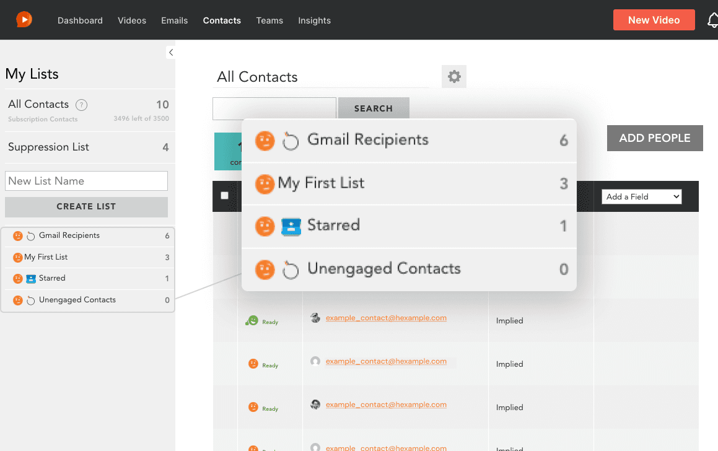Click 'Subscription Contacts' label
The width and height of the screenshot is (718, 451).
click(x=43, y=119)
